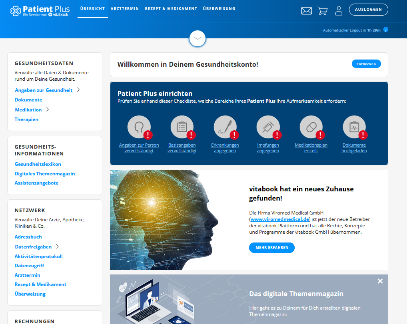Image resolution: width=407 pixels, height=324 pixels.
Task: Open the Gesundheitslexikon link
Action: pos(38,164)
